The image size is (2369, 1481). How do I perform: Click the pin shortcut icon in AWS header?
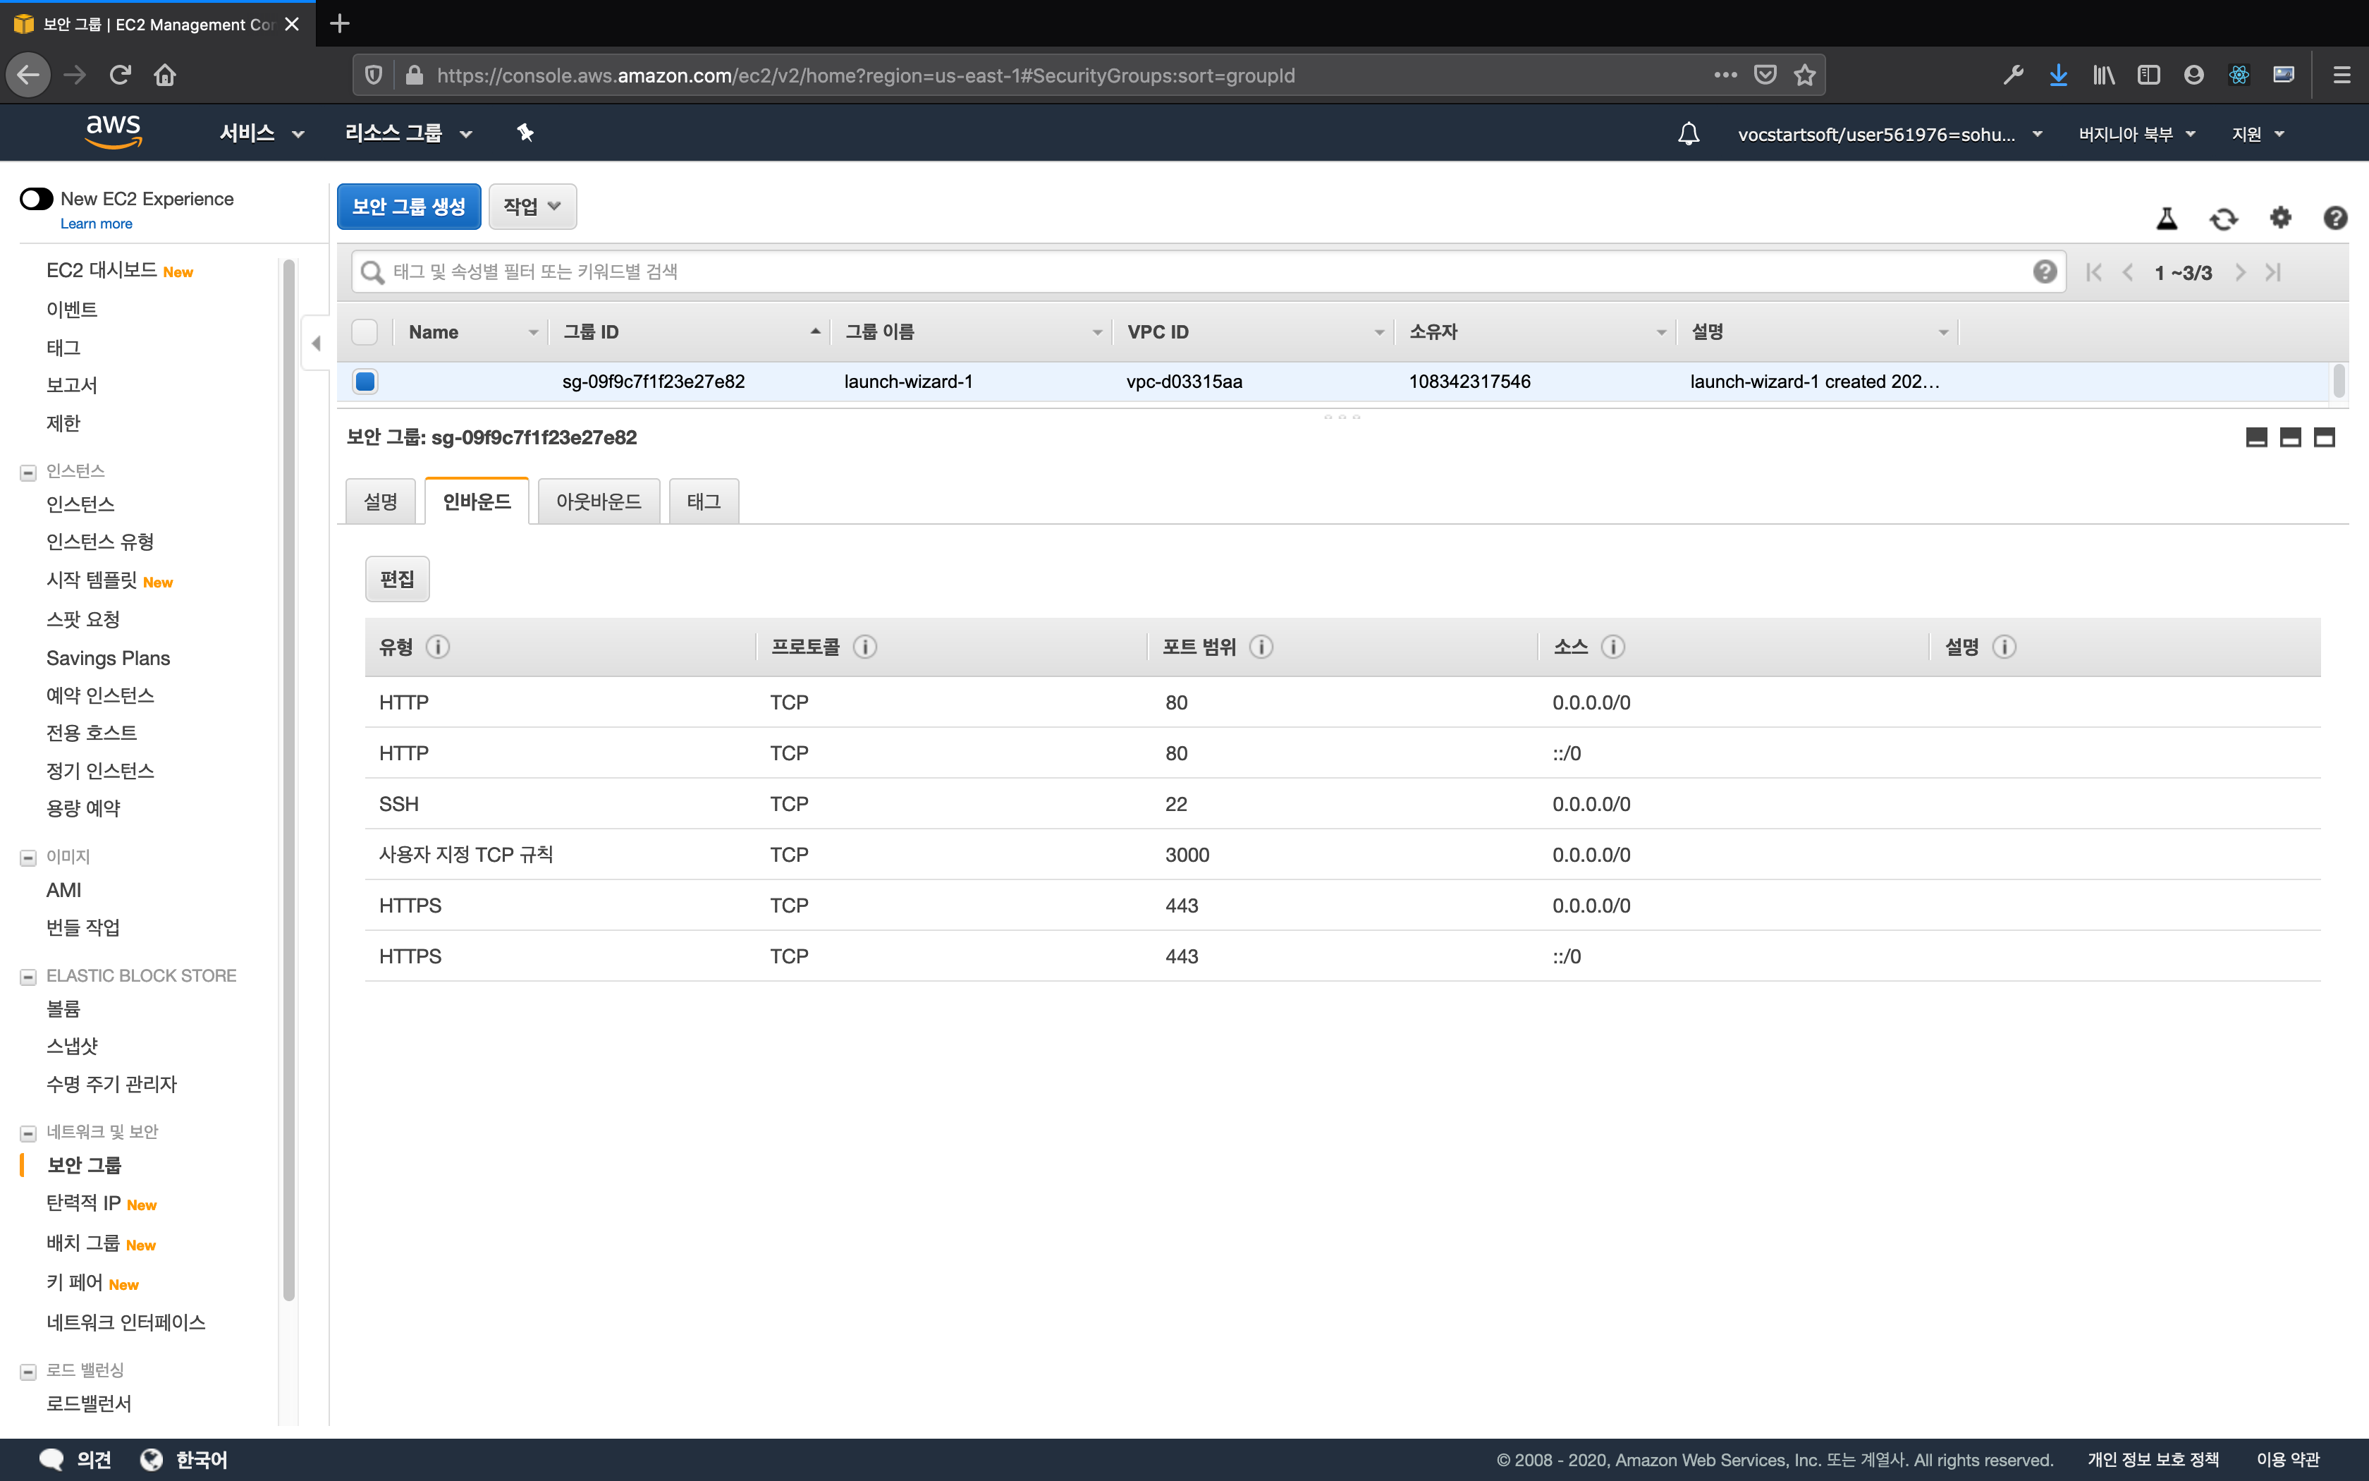[x=526, y=133]
